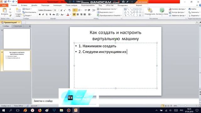Select the triangle shape
This screenshot has width=201, height=113.
[x=125, y=12]
